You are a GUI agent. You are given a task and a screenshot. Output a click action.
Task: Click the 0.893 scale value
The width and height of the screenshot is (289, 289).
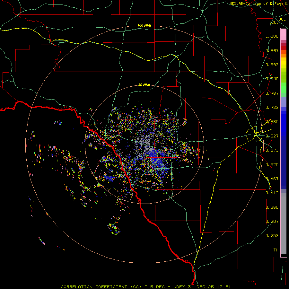(x=272, y=65)
